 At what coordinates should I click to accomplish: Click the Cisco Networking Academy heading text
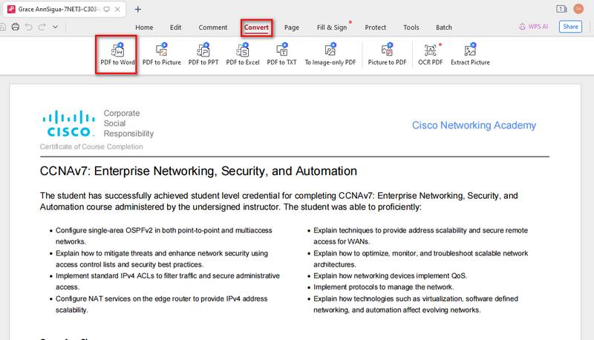(474, 125)
